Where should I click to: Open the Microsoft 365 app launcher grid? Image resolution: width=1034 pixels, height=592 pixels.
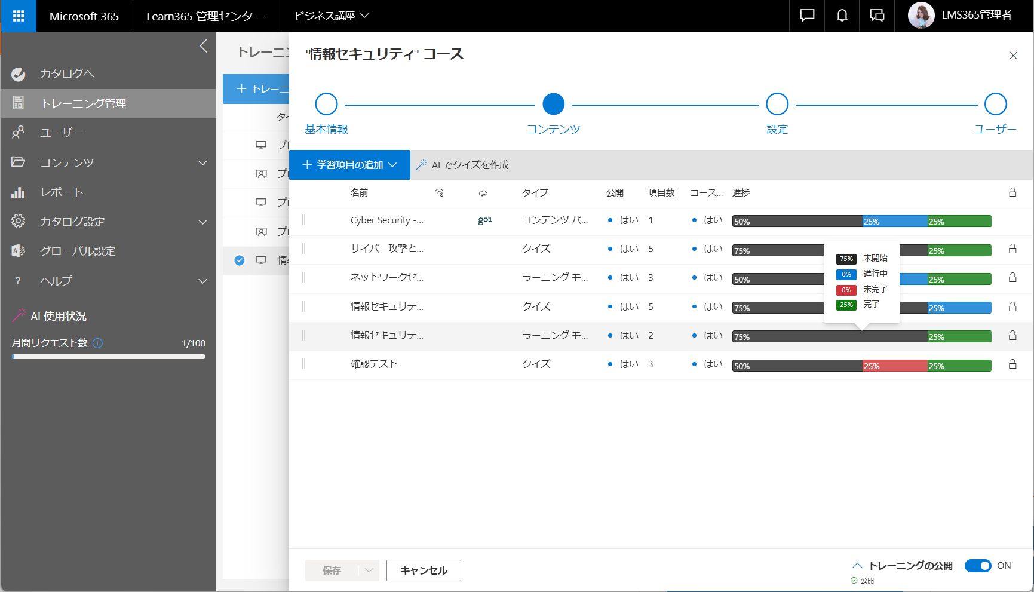coord(19,16)
